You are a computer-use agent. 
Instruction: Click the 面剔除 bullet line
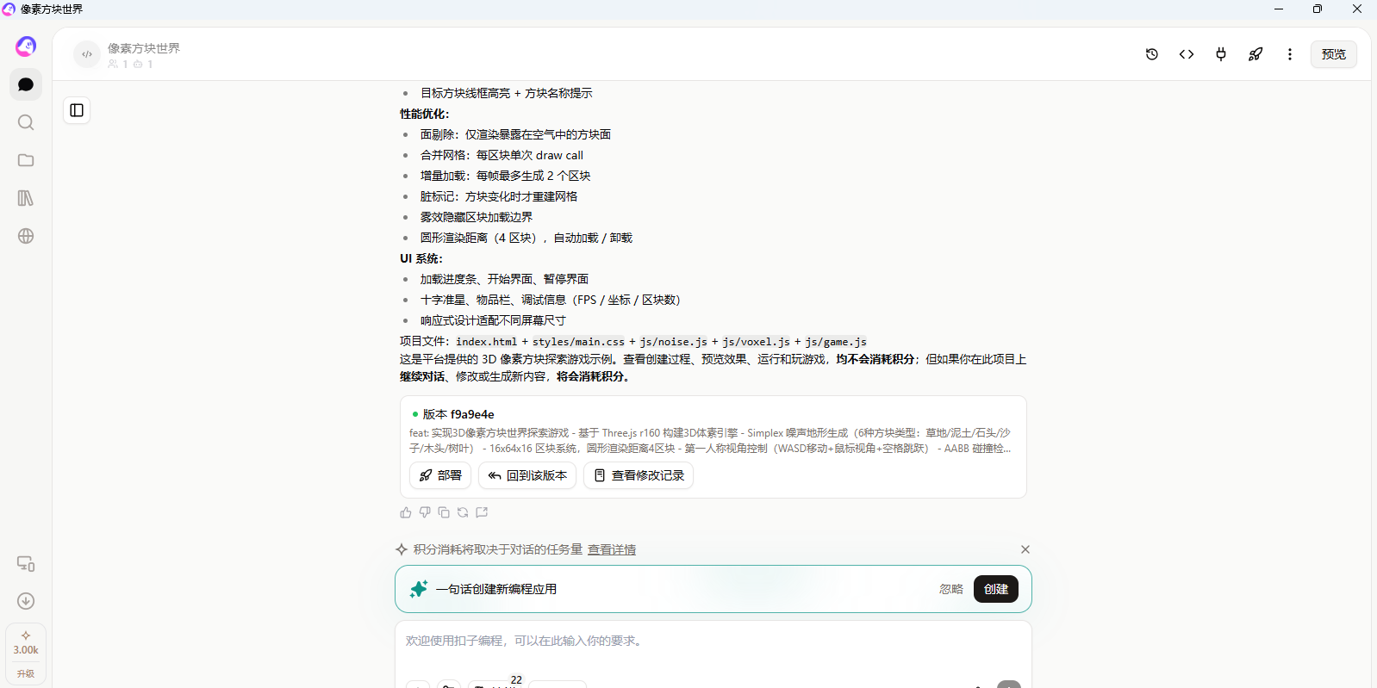click(515, 134)
